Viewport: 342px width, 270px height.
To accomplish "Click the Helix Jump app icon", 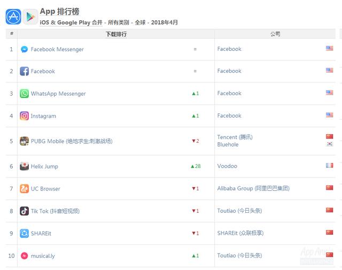I will [x=24, y=166].
